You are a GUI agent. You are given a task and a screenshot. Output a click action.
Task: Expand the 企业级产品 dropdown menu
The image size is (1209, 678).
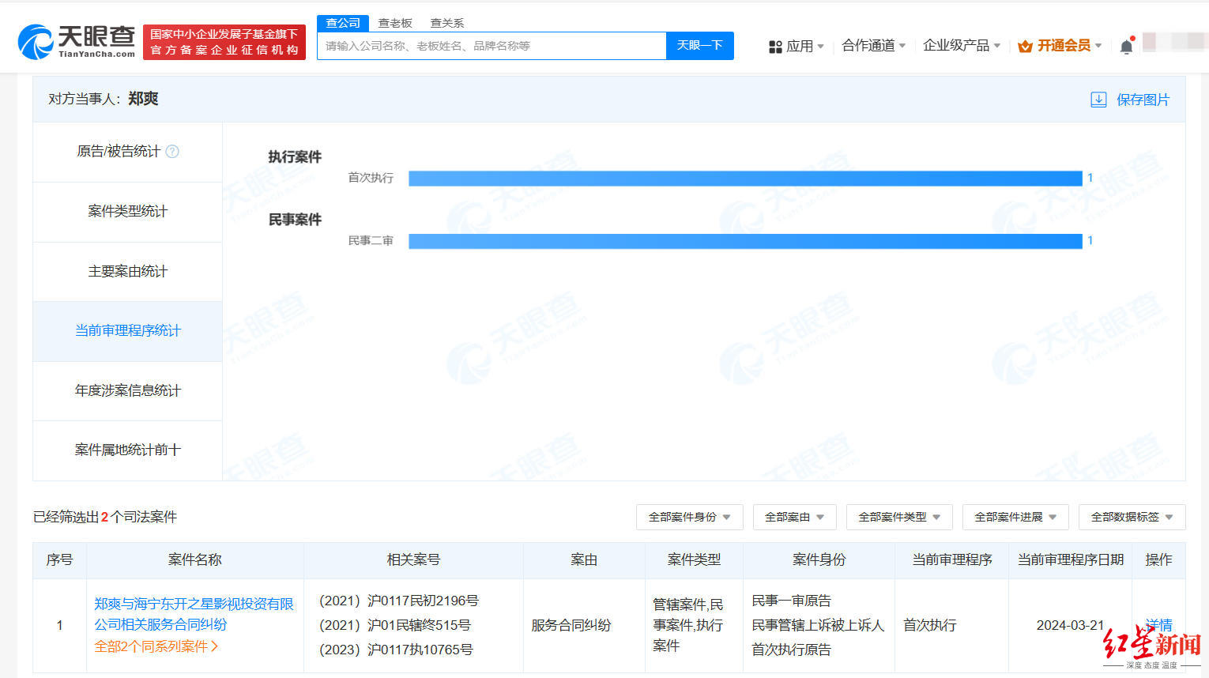tap(962, 46)
